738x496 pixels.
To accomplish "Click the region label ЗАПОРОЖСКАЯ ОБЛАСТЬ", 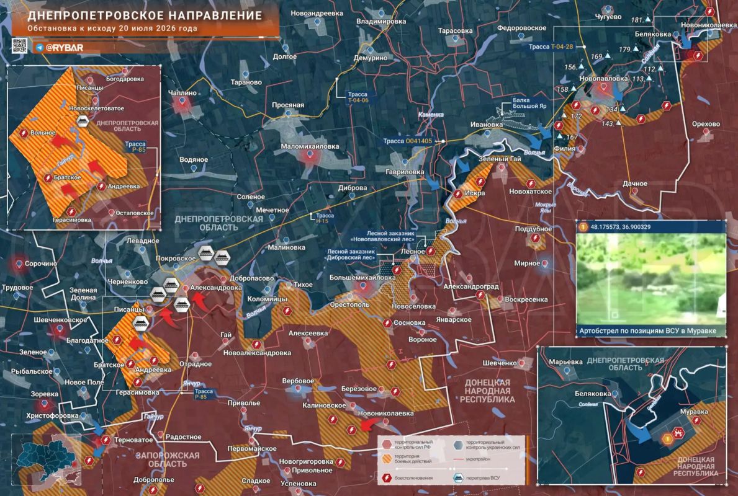I will pos(168,460).
